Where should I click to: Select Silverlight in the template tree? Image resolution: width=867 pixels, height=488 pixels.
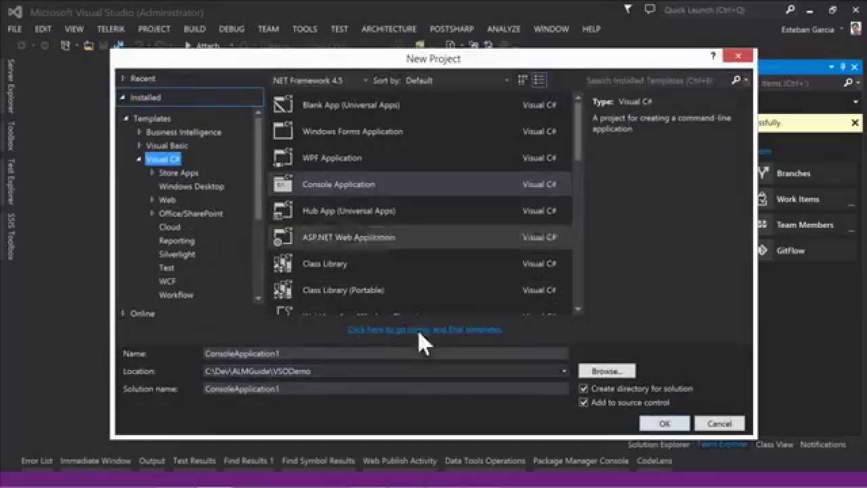pyautogui.click(x=177, y=254)
